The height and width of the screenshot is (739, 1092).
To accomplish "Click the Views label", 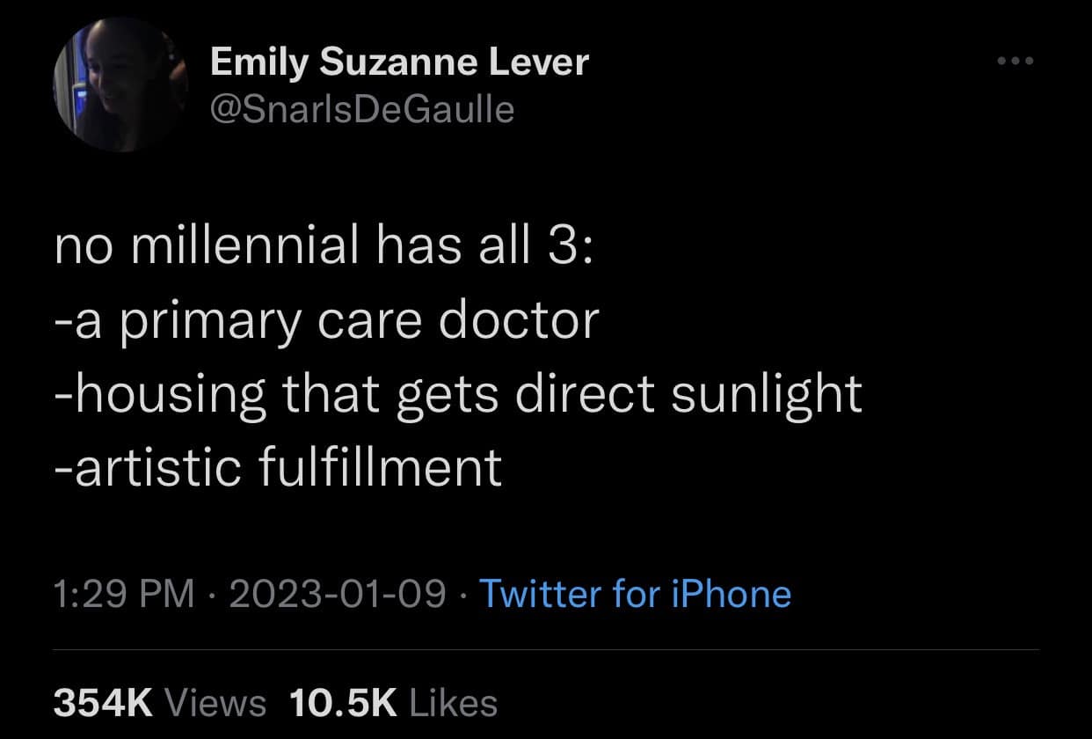I will coord(215,702).
